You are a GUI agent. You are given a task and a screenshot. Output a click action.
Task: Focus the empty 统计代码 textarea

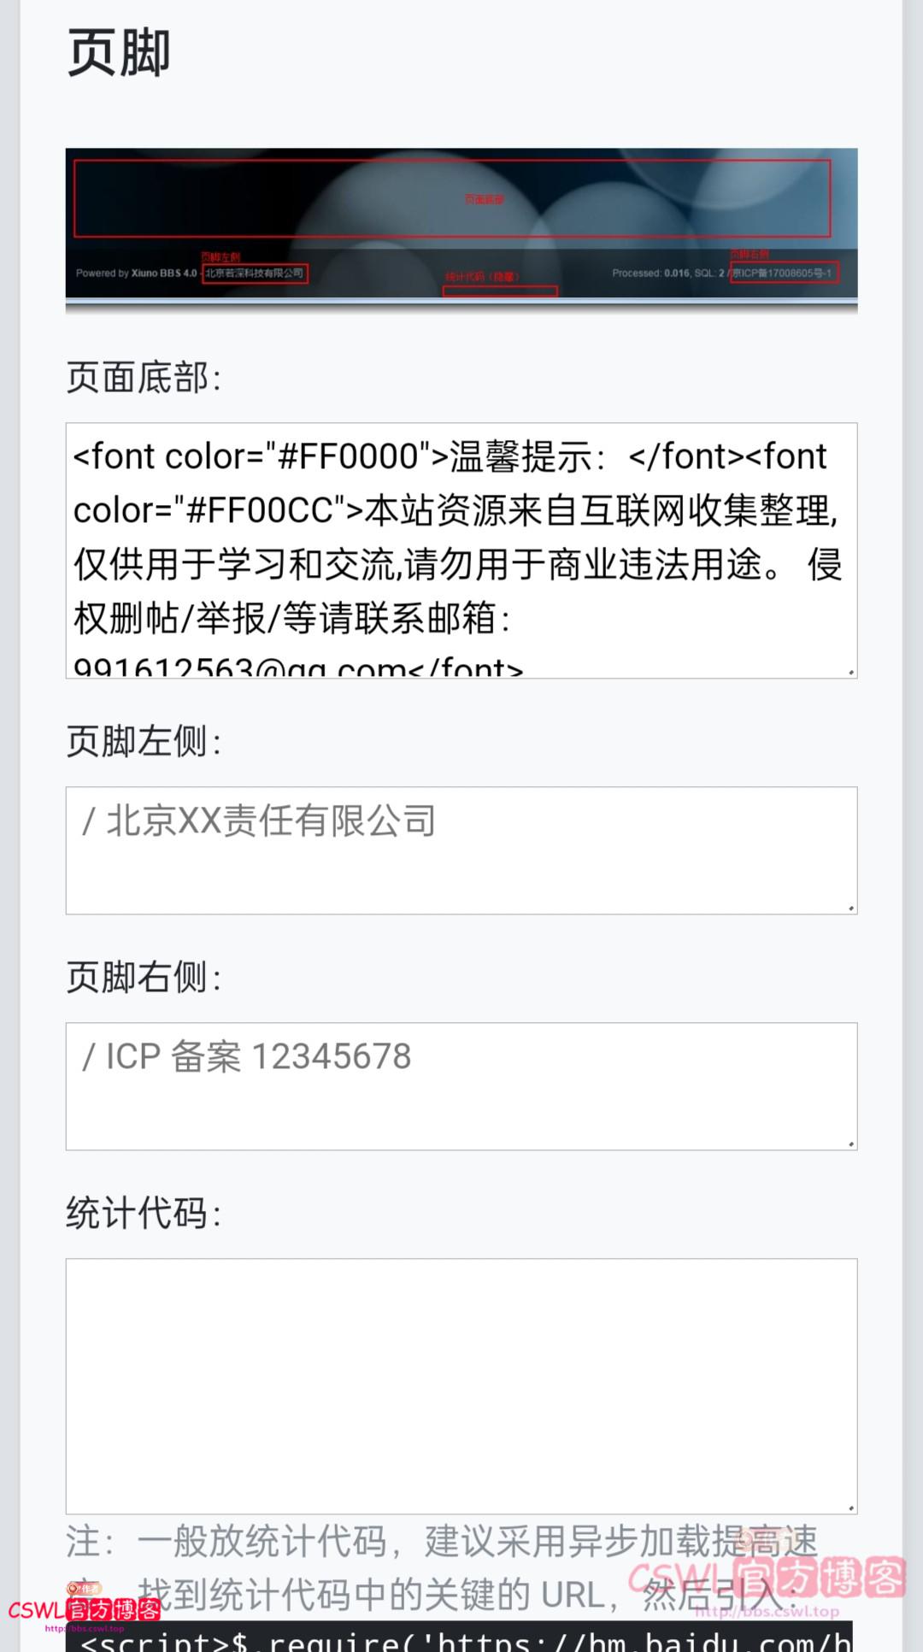[x=461, y=1385]
